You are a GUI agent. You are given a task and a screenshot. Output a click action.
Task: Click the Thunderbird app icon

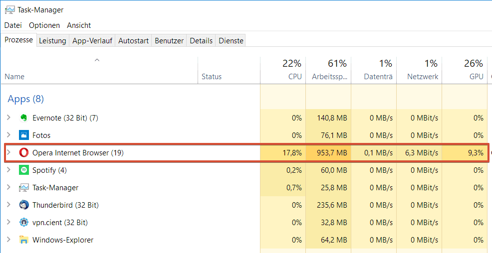[x=23, y=205]
